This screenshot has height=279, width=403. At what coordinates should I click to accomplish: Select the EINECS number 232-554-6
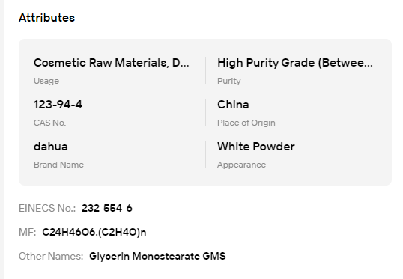106,208
